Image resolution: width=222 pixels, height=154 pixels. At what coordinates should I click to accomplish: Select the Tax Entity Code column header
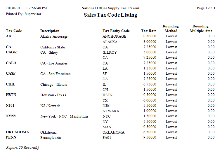coord(116,31)
